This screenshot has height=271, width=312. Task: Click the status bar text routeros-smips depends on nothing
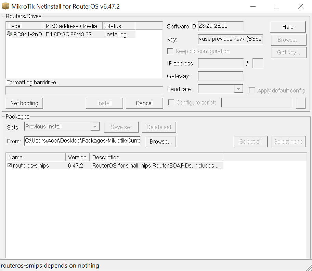50,266
